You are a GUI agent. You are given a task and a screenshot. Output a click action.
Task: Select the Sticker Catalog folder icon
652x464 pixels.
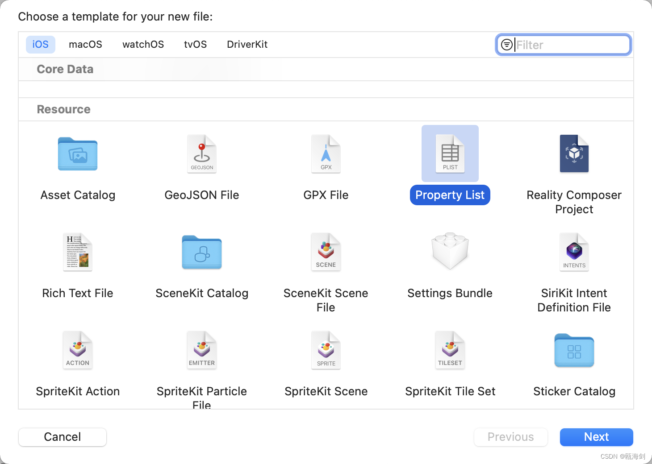(x=574, y=350)
